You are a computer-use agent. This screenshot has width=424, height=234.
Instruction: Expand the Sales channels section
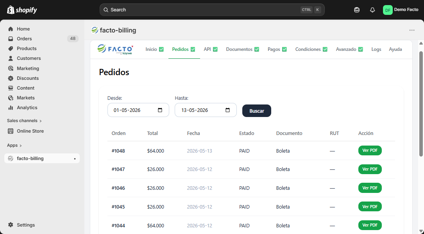click(x=24, y=121)
